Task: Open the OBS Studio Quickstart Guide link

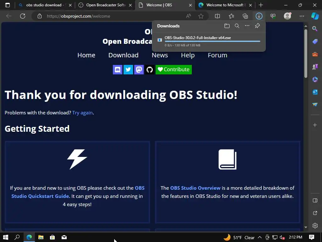Action: pos(78,192)
